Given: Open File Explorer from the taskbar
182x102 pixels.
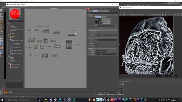Looking at the screenshot, I should [x=46, y=99].
